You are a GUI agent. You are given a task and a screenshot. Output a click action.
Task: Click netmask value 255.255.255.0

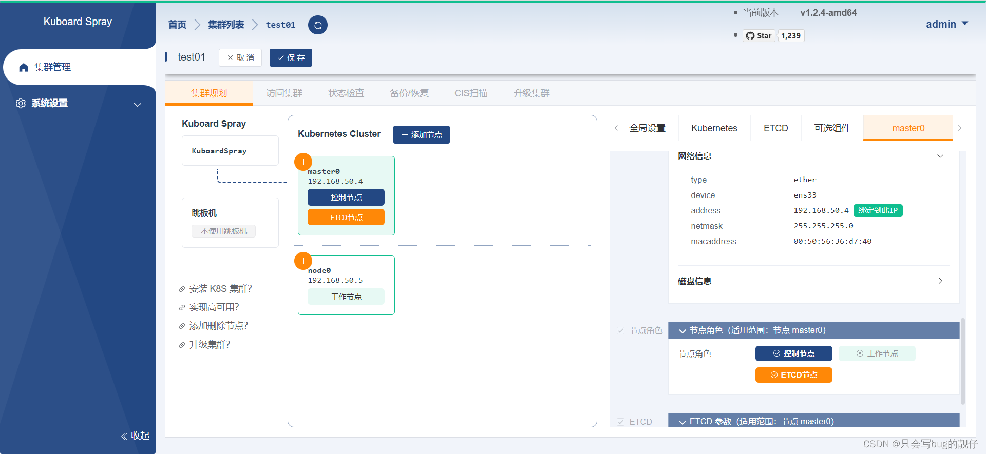click(823, 226)
